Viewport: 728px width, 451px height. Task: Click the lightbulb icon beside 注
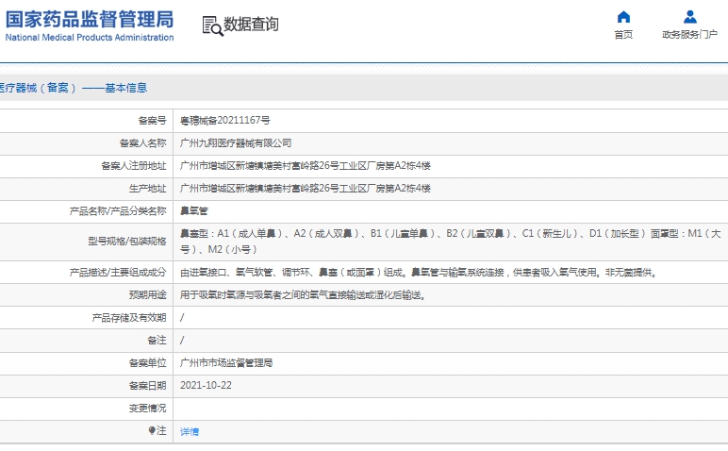point(152,430)
